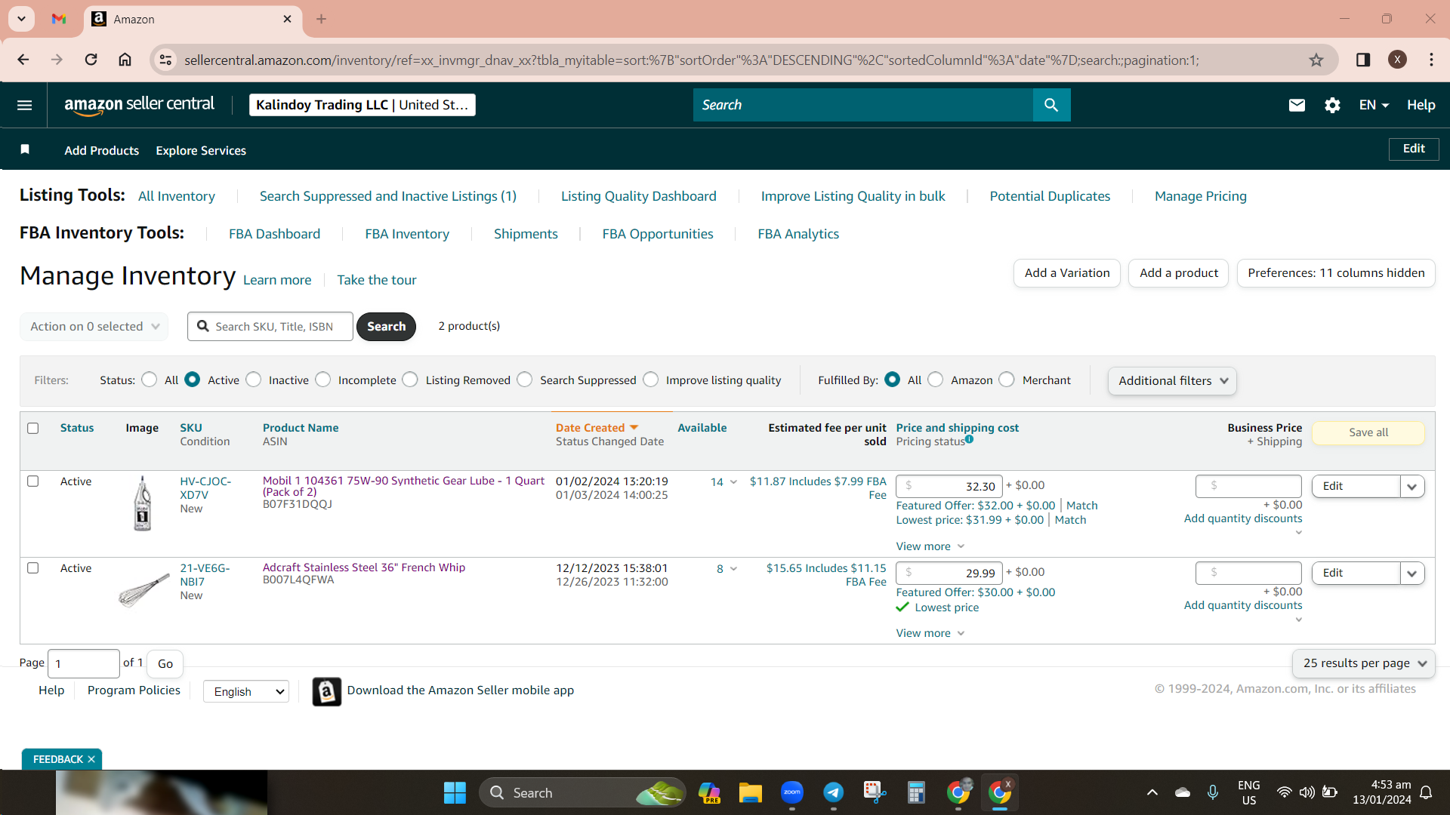Go to browser home page
Screen dimensions: 1450x815
pyautogui.click(x=125, y=60)
